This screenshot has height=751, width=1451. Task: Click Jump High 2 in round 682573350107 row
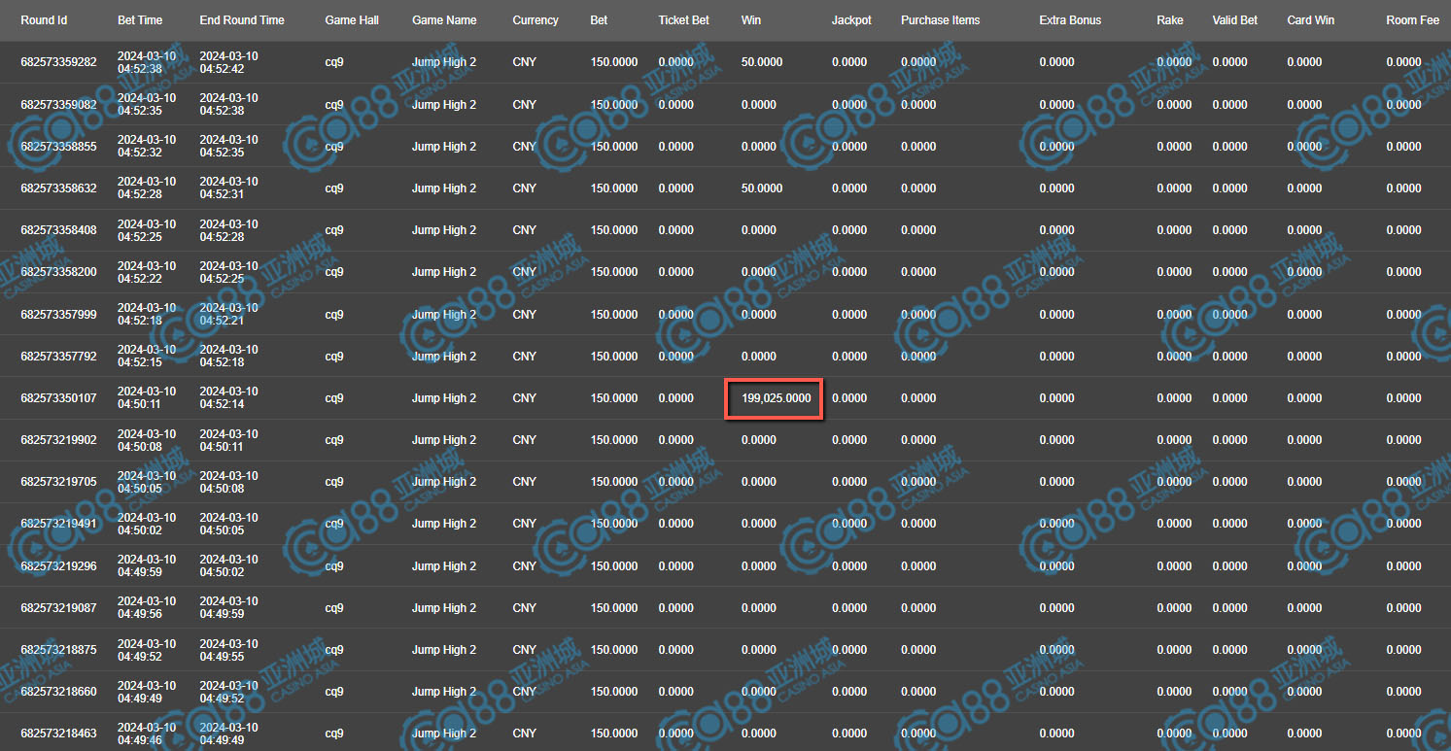pyautogui.click(x=444, y=398)
